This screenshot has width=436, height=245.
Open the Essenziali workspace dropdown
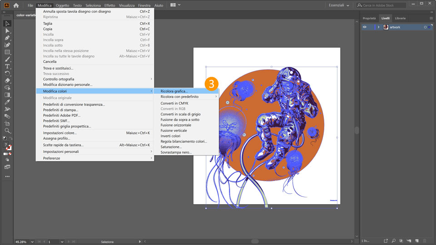(x=339, y=5)
